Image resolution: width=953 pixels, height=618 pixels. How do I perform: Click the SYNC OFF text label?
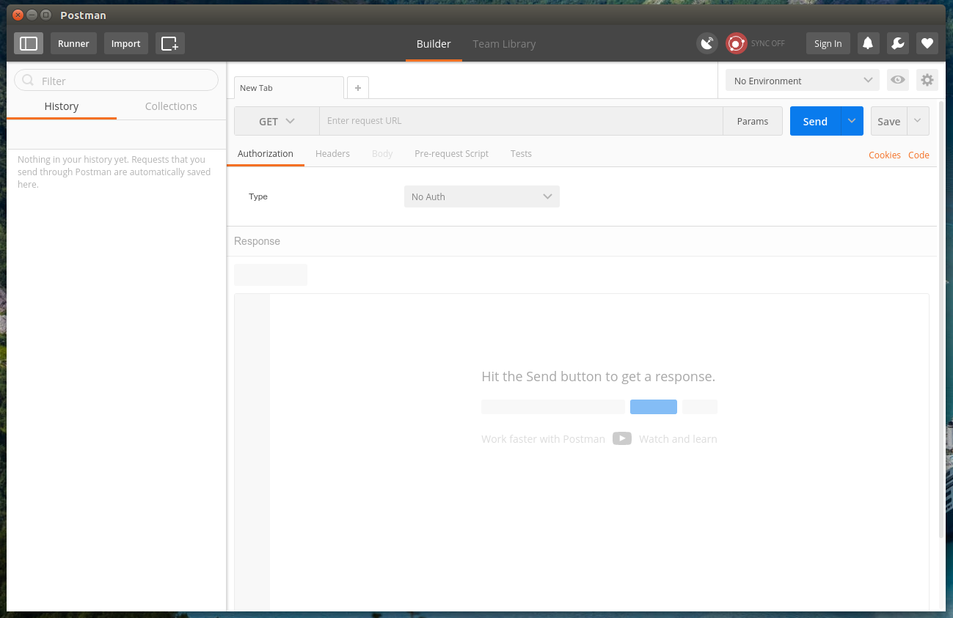coord(767,44)
